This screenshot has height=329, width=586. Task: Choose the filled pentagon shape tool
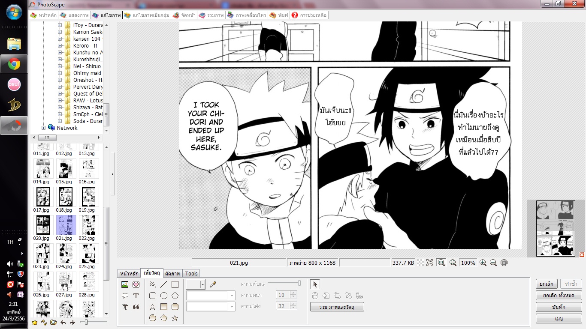[163, 318]
